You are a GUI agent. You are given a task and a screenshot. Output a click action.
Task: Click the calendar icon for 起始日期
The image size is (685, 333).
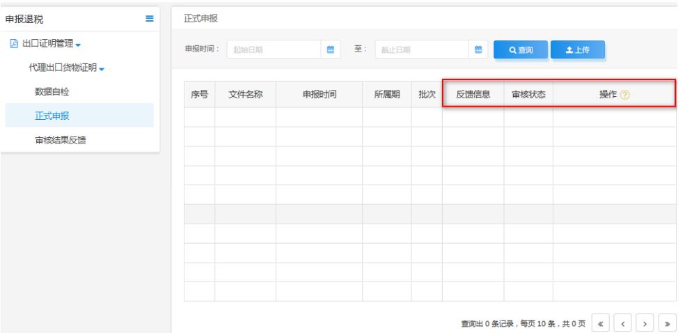tap(331, 49)
